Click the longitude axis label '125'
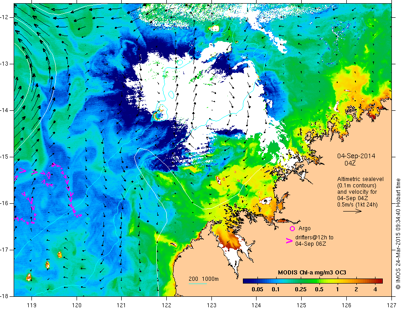The image size is (401, 310). [302, 305]
